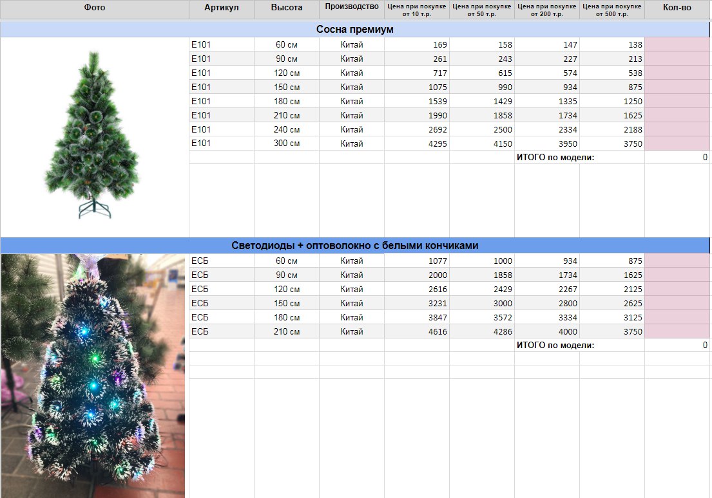Select the total quantity cell for ЕСБ model
The width and height of the screenshot is (712, 498).
(677, 345)
